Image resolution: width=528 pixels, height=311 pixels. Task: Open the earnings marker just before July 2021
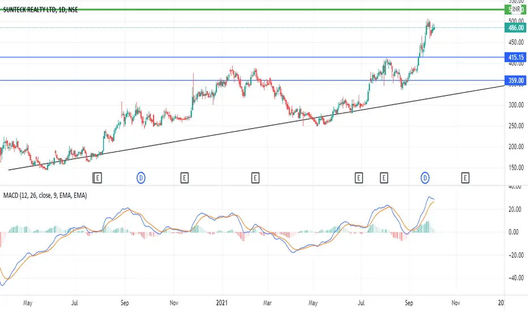pyautogui.click(x=359, y=178)
